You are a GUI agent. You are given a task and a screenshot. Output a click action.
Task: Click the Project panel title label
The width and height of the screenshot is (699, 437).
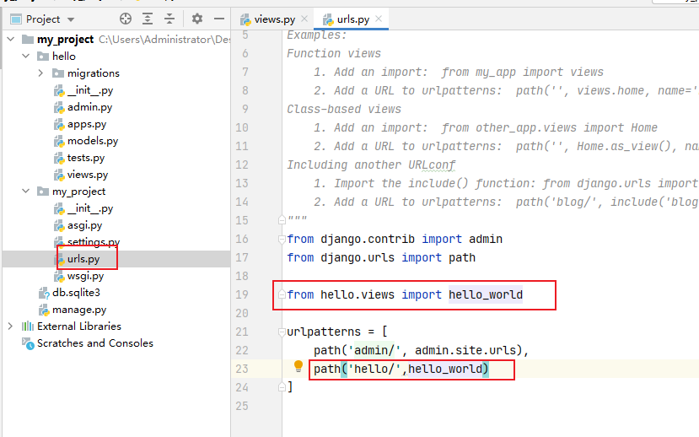[x=43, y=19]
